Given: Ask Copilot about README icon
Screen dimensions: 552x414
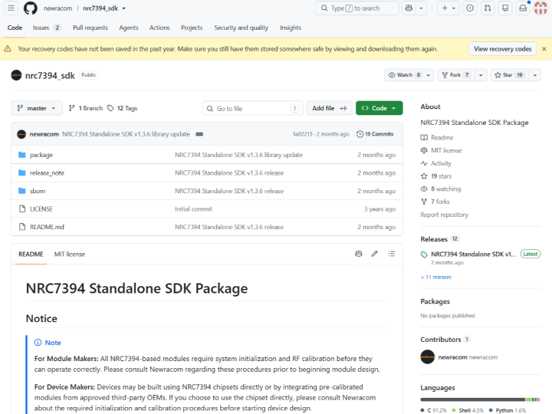Looking at the screenshot, I should [x=358, y=254].
